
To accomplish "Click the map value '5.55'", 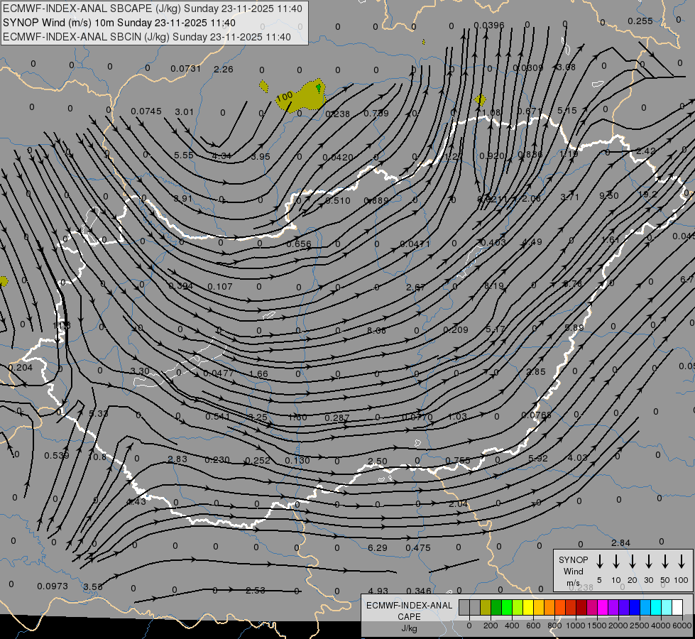I will point(184,155).
